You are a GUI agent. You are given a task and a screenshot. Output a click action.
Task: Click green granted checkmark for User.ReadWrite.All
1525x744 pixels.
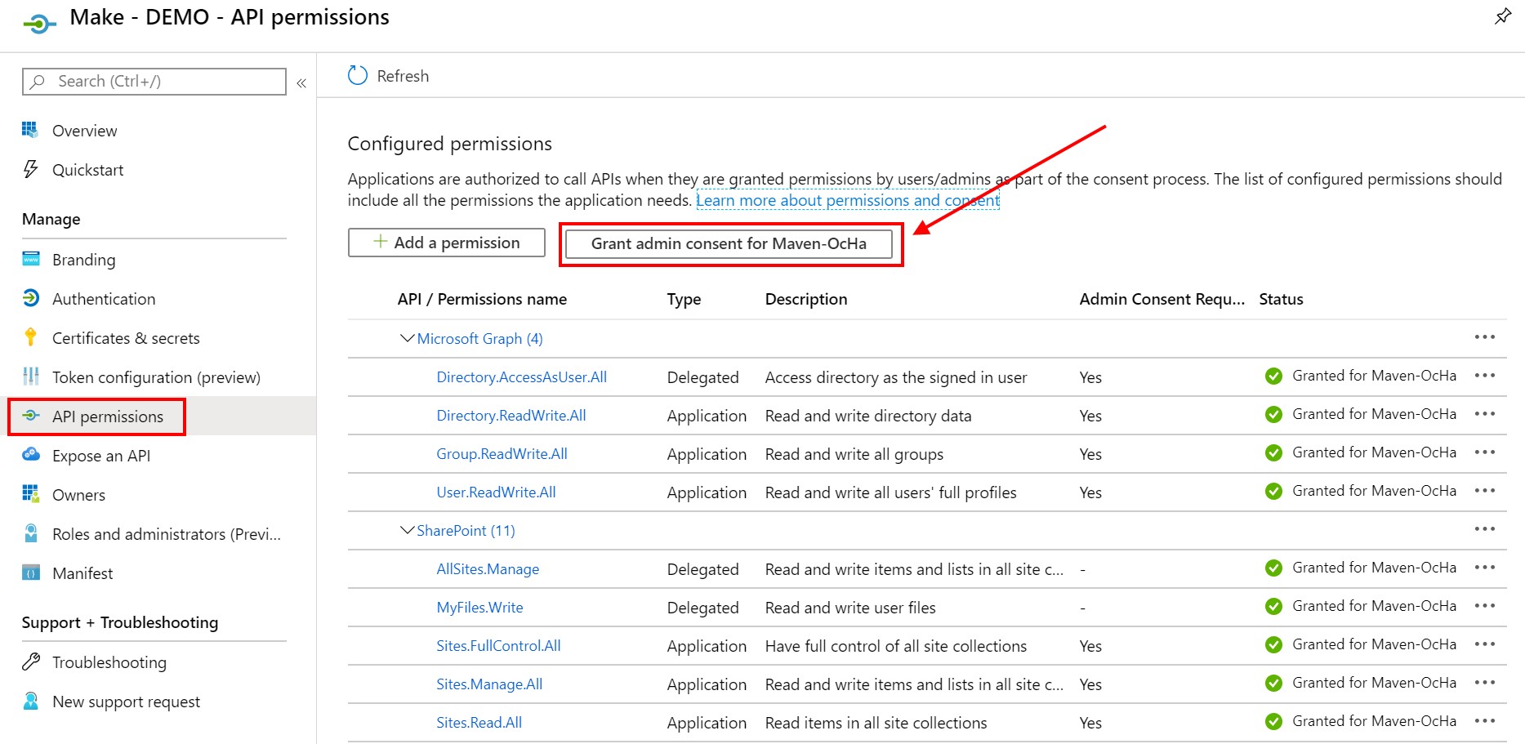[x=1273, y=492]
